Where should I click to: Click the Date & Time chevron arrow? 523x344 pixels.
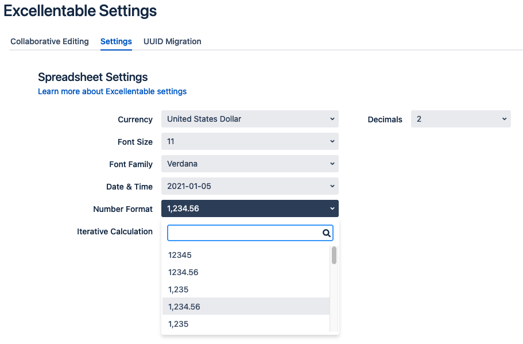pyautogui.click(x=332, y=186)
